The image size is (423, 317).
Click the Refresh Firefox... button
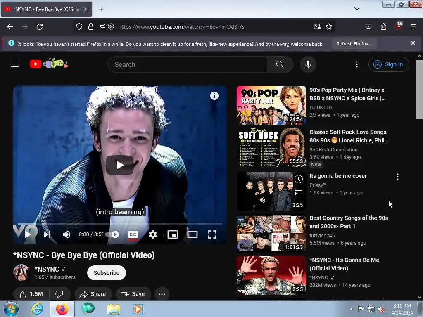(354, 44)
